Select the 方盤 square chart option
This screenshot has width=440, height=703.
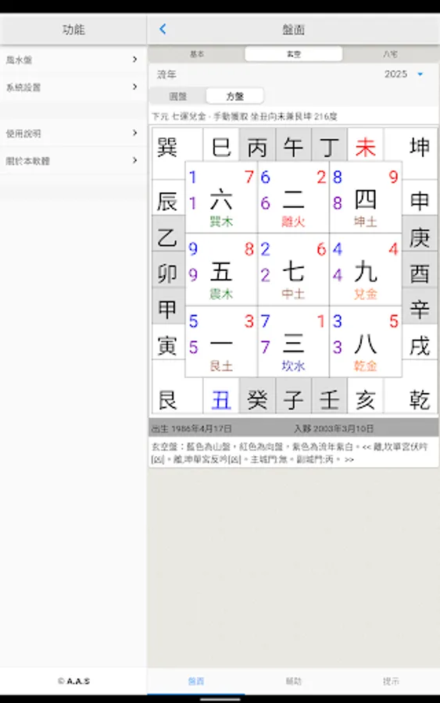(x=235, y=96)
